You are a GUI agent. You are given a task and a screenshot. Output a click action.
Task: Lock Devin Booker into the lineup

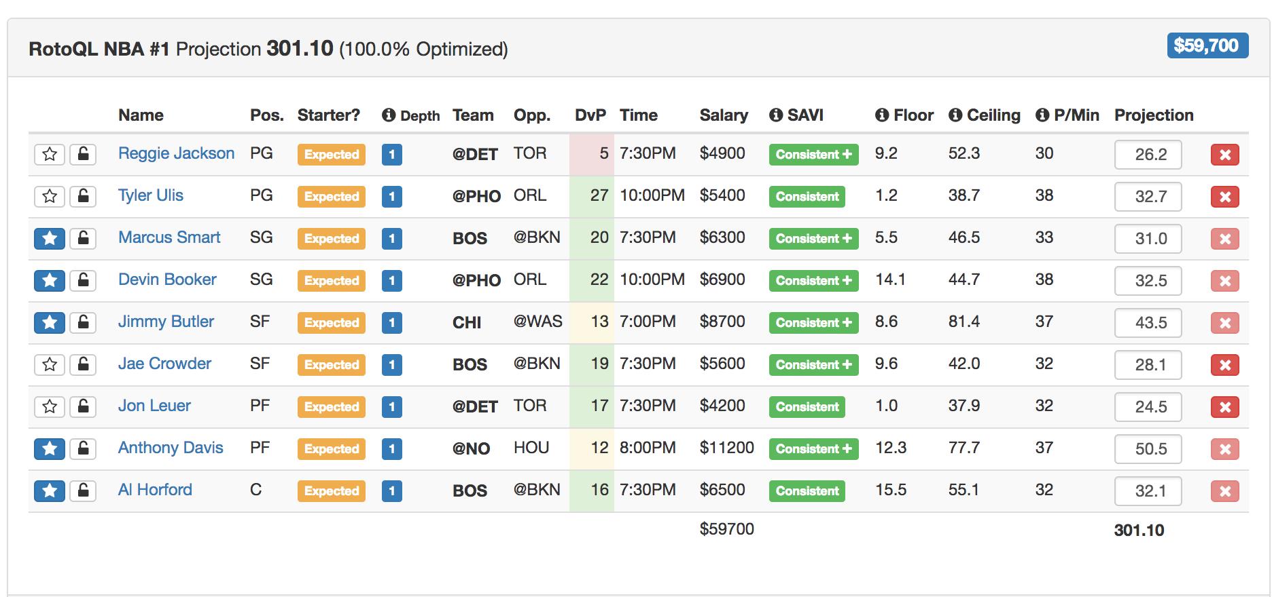83,280
